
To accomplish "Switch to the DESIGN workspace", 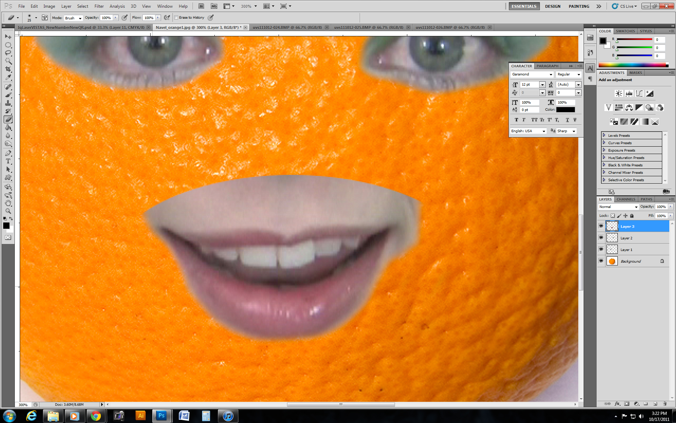I will click(553, 6).
